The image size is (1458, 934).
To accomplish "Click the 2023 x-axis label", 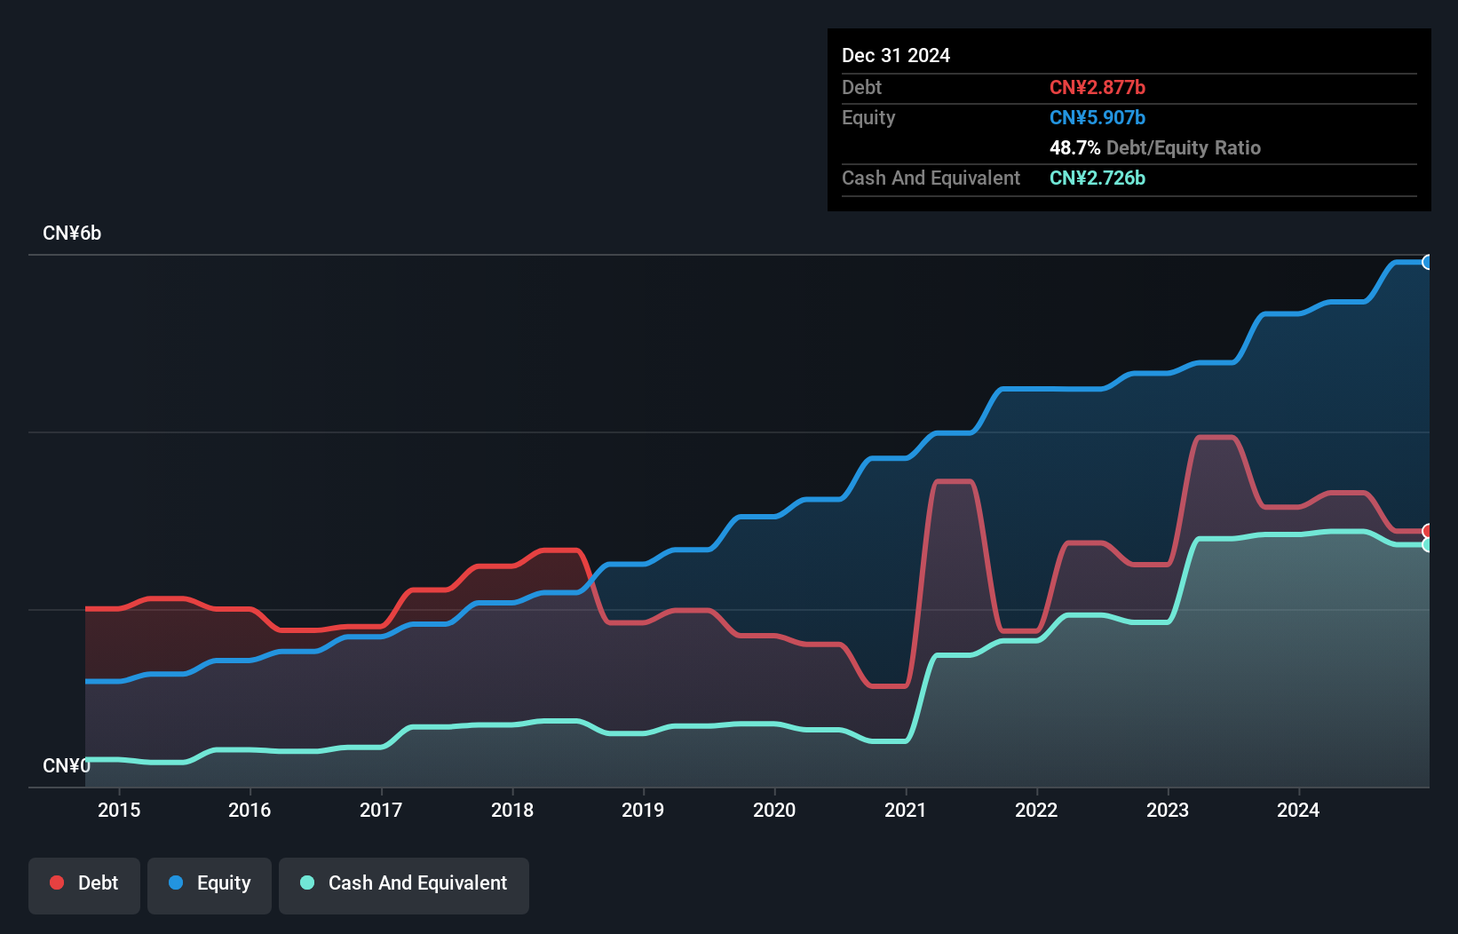I will [1168, 810].
